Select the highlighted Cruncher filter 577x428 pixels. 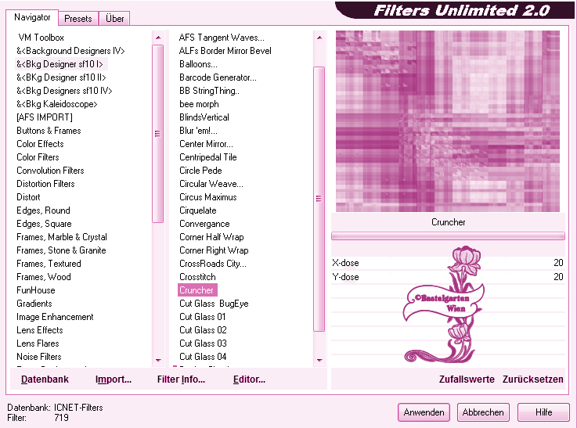coord(197,290)
